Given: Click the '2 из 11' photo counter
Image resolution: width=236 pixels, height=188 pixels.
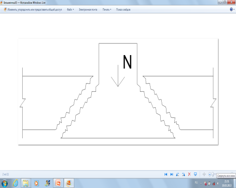Looking at the screenshot, I should pyautogui.click(x=6, y=174).
